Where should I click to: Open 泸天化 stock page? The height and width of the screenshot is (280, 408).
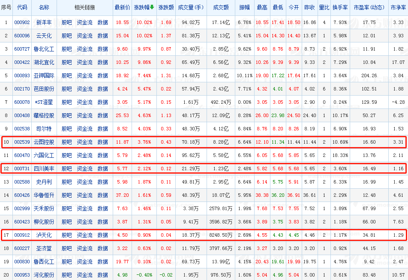tap(44, 235)
